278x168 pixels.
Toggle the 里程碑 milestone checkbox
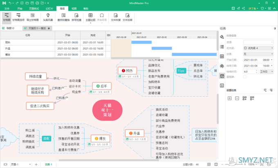click(x=244, y=77)
